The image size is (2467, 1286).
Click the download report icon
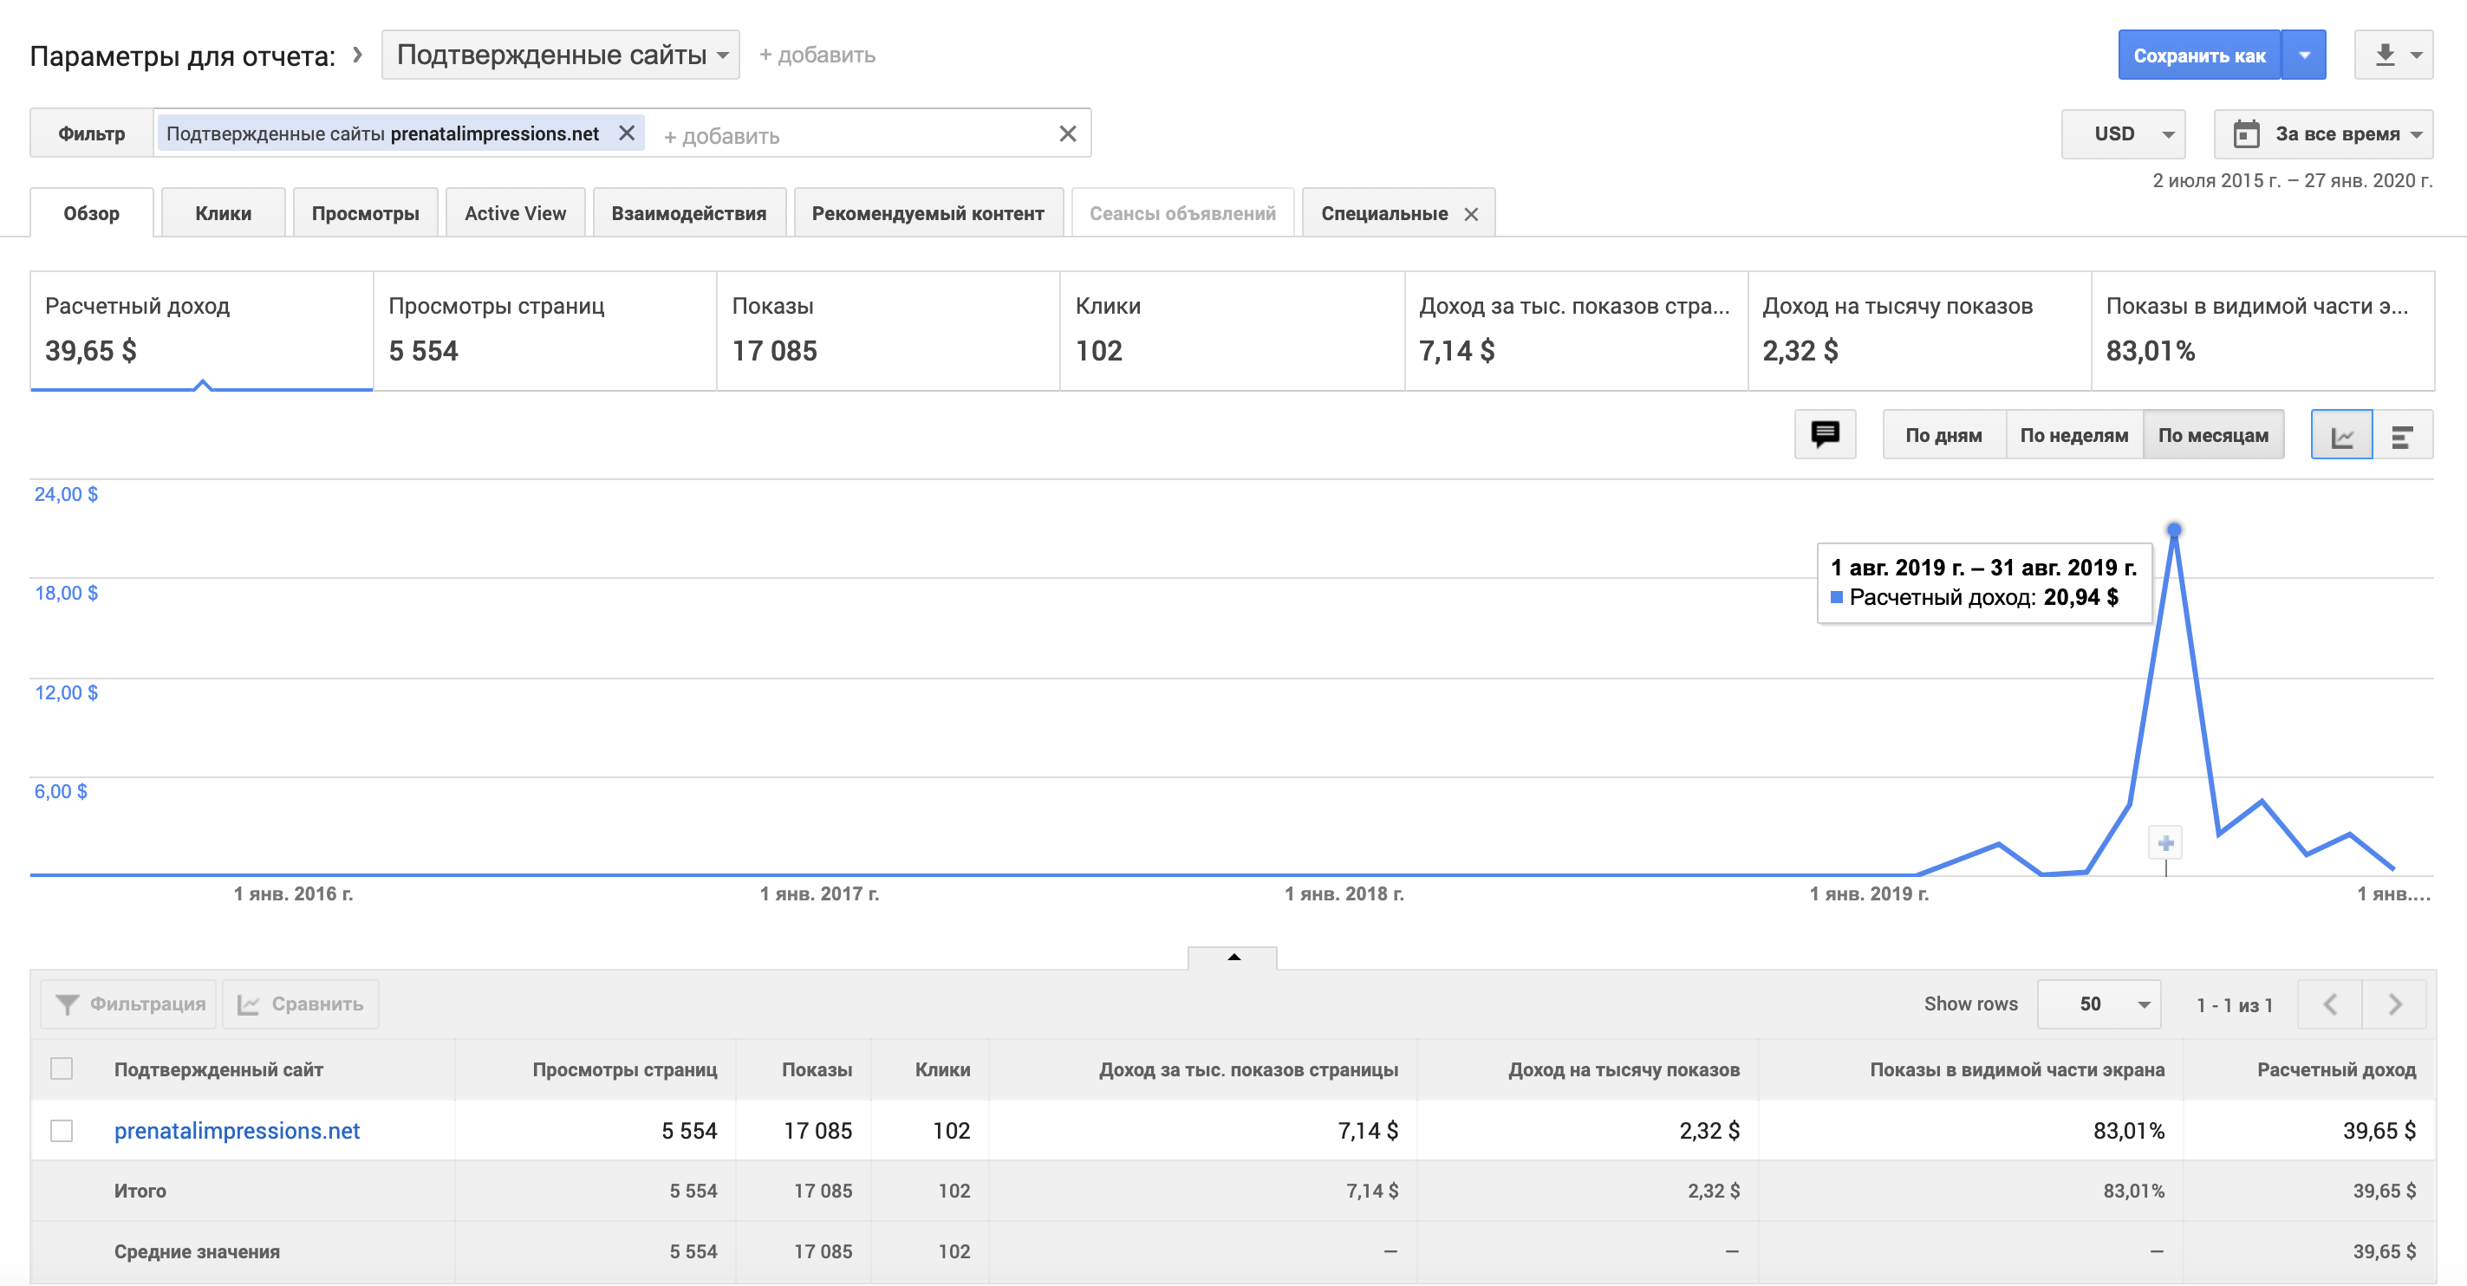pyautogui.click(x=2385, y=55)
